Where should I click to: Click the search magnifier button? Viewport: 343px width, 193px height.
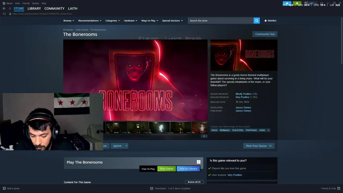[257, 21]
